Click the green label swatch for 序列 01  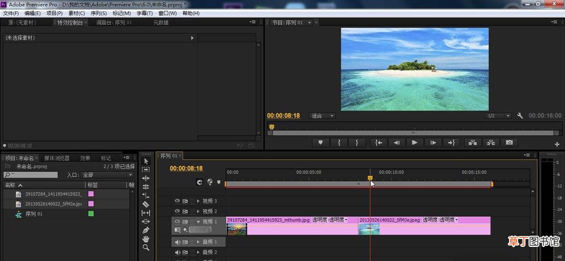click(x=91, y=214)
